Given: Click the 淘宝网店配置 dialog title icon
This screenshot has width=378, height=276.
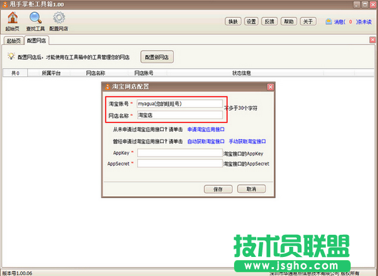Looking at the screenshot, I should pyautogui.click(x=108, y=87).
